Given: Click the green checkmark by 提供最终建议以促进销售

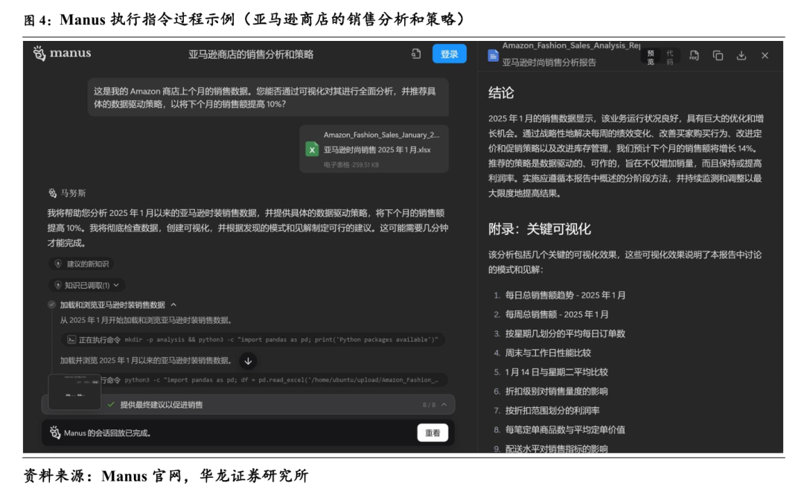Looking at the screenshot, I should 111,404.
